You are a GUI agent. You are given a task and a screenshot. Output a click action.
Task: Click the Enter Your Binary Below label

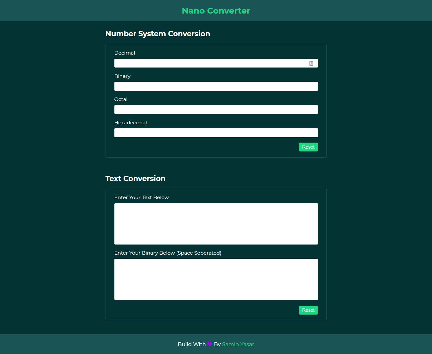coord(168,253)
